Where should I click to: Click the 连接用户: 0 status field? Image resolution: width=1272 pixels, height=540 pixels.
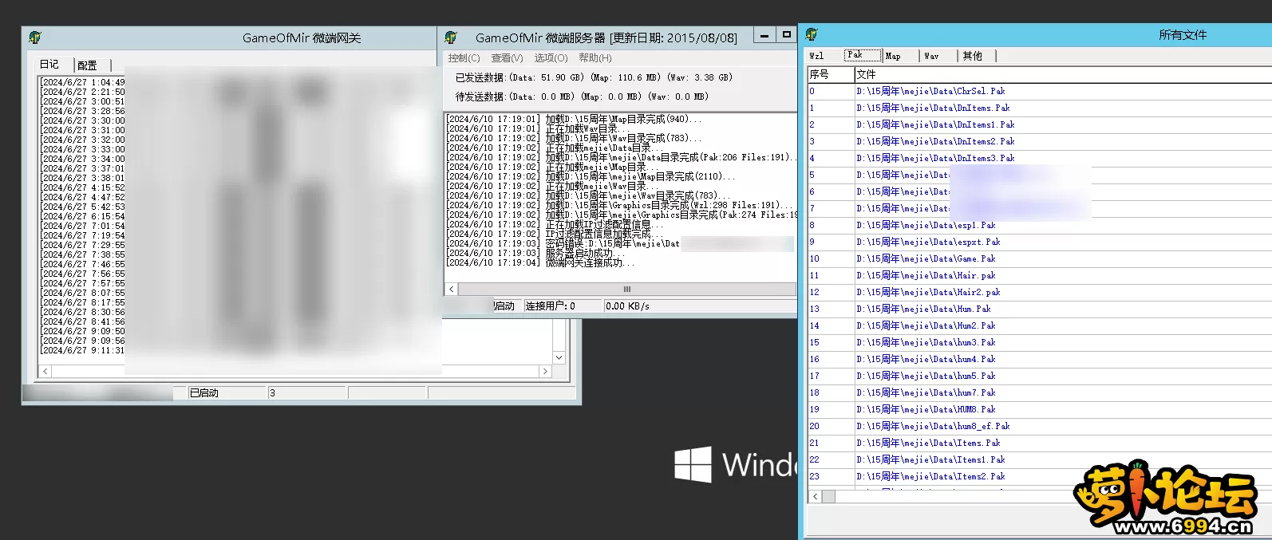point(562,305)
